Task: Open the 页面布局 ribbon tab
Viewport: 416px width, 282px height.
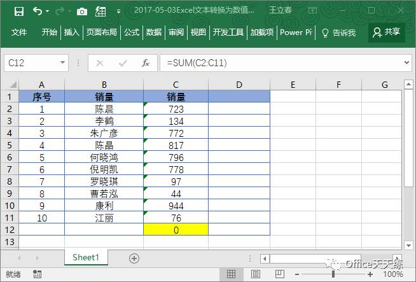Action: (101, 32)
